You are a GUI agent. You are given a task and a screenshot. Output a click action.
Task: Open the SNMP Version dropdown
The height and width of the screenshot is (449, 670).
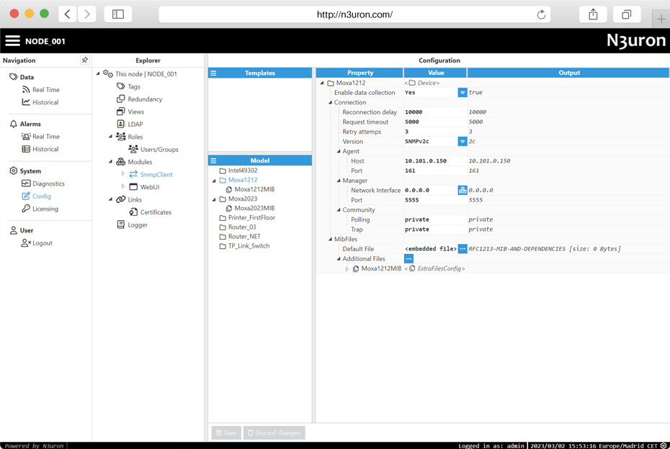click(462, 142)
